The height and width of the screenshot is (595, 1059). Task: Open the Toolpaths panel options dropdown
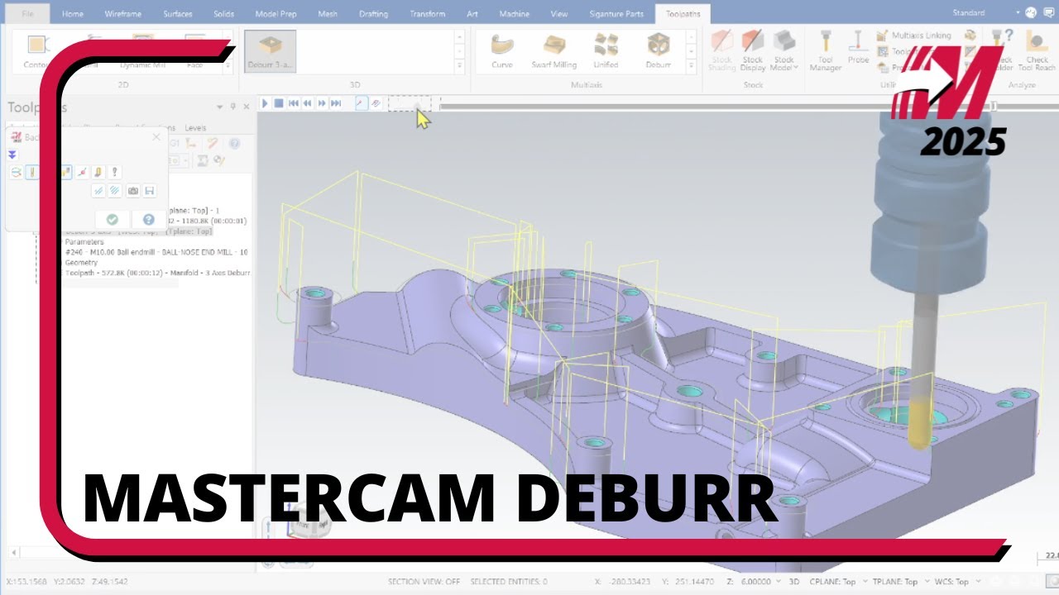[220, 107]
